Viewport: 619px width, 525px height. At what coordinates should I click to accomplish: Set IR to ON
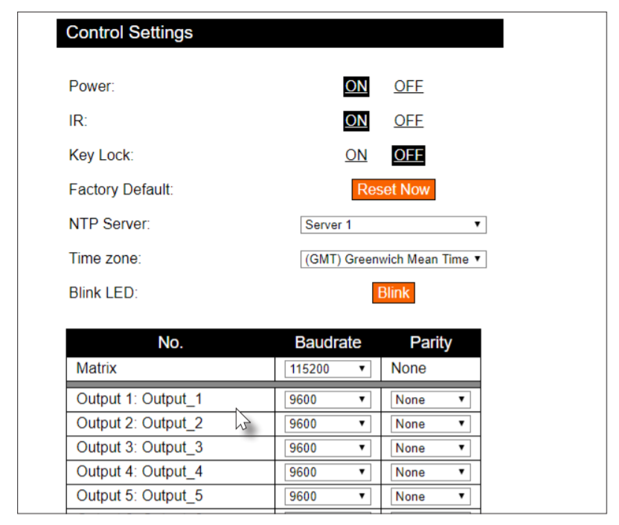[x=356, y=120]
